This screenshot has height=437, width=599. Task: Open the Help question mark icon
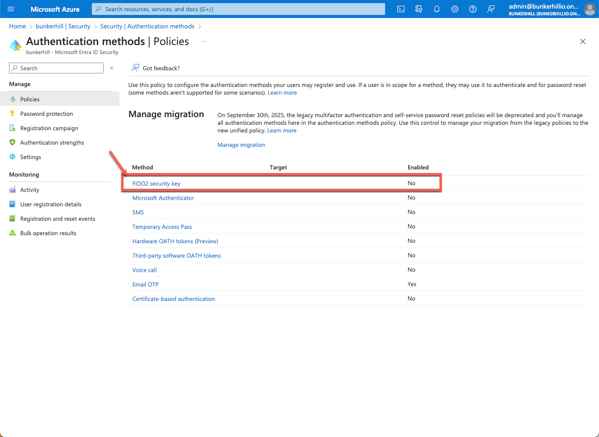[x=473, y=9]
